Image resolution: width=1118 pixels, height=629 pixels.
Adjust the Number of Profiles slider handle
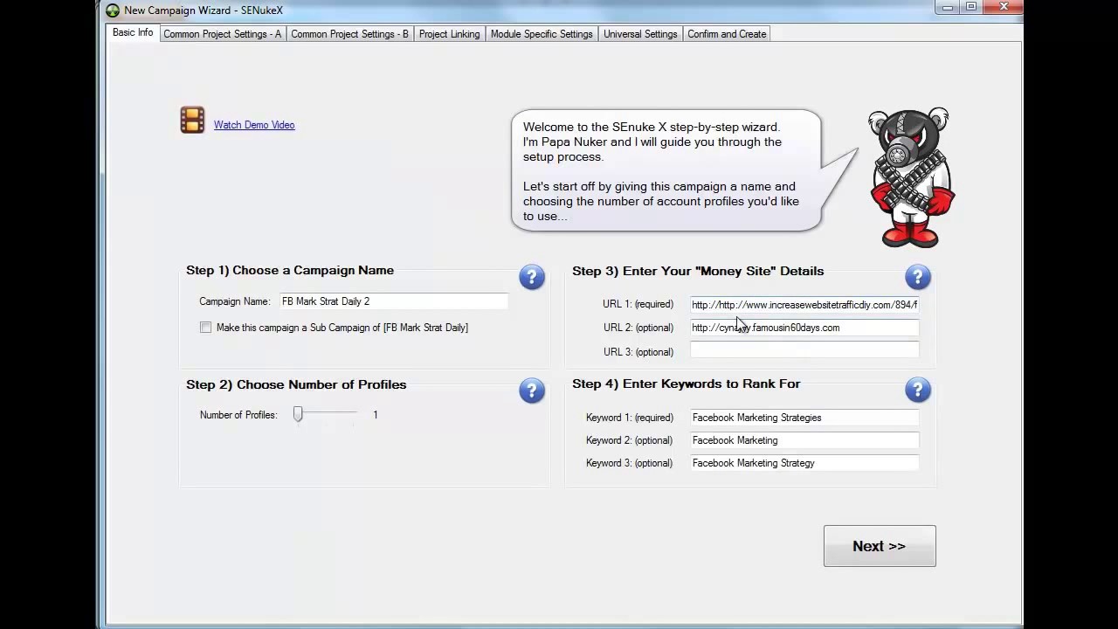click(298, 414)
